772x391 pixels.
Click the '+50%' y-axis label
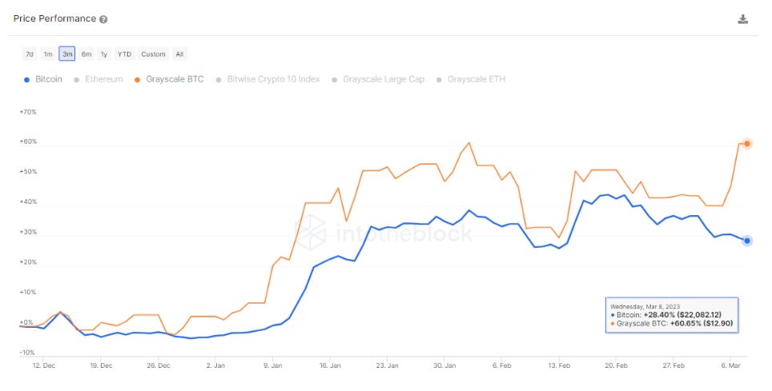point(28,172)
